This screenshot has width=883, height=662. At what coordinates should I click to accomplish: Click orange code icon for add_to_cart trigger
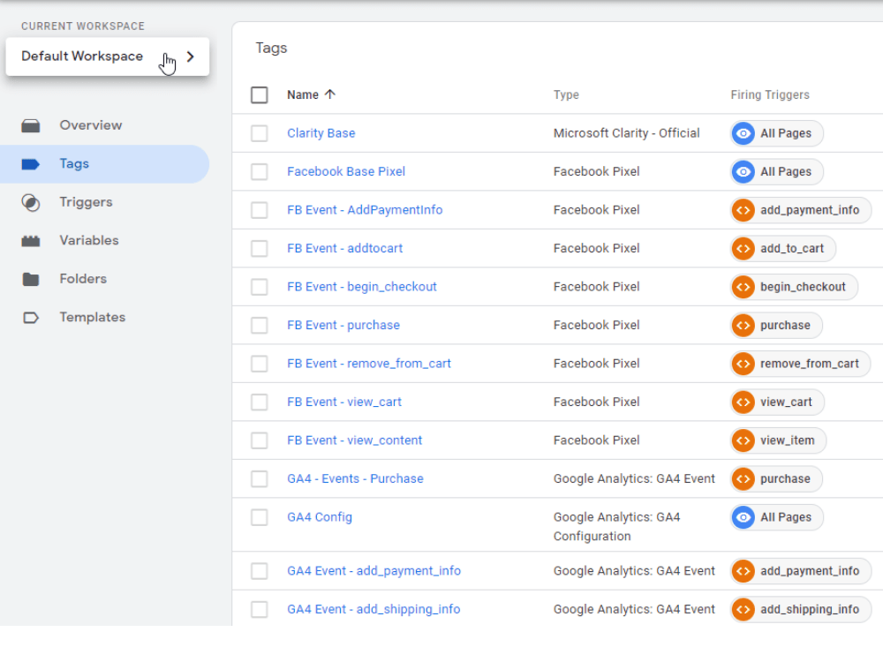pos(743,248)
